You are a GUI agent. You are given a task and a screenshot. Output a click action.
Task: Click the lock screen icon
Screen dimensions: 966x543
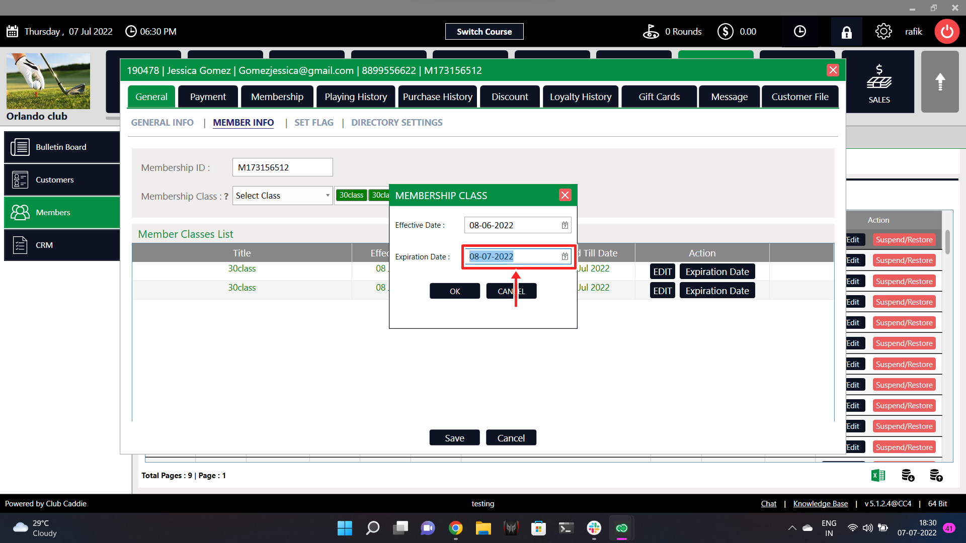[x=847, y=32]
